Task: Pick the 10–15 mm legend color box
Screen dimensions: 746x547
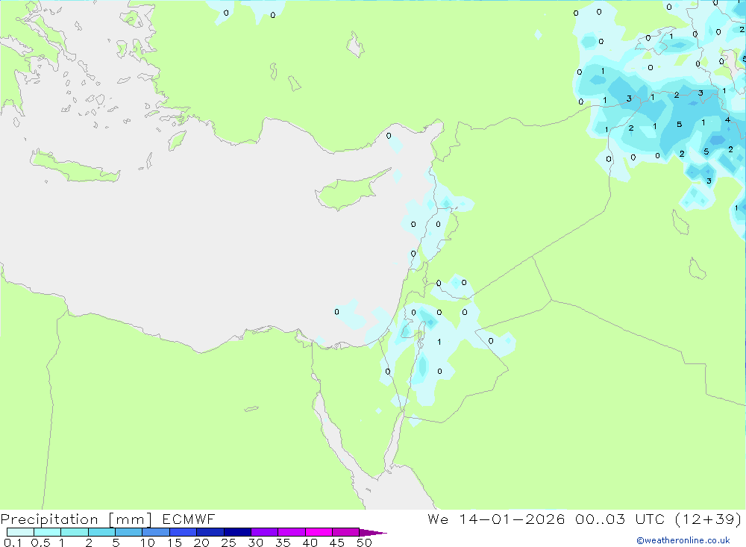Action: [156, 532]
